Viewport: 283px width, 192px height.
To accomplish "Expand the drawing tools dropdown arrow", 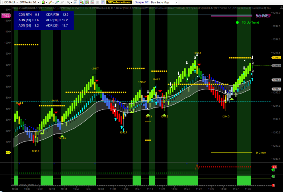I will coord(53,2).
